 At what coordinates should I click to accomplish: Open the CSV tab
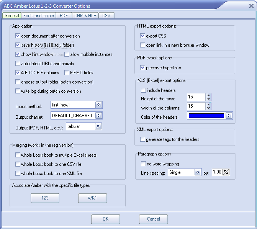tap(106, 16)
